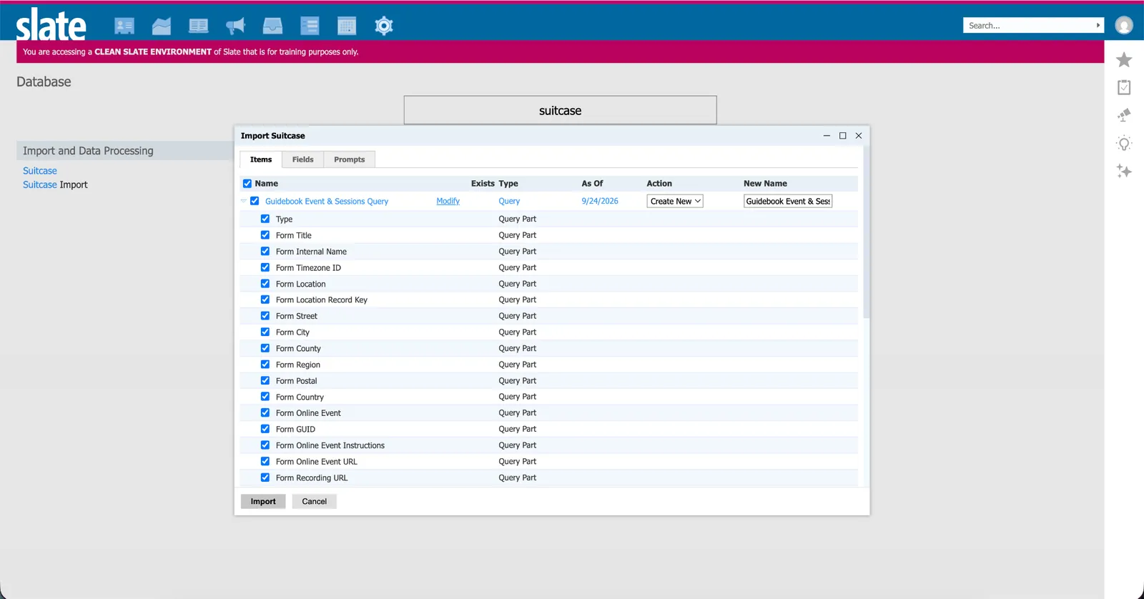This screenshot has width=1144, height=599.
Task: Open the Suitcase Import link
Action: coord(55,184)
